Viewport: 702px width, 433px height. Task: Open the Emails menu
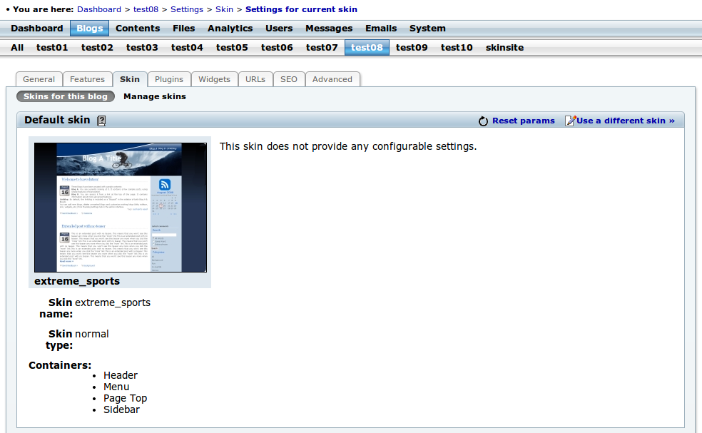pos(381,29)
